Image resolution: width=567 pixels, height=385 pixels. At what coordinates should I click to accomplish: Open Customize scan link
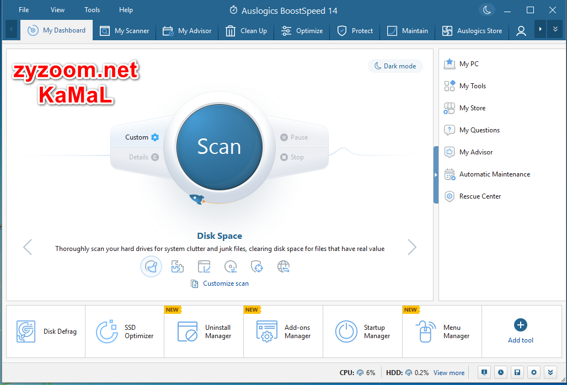click(x=220, y=284)
